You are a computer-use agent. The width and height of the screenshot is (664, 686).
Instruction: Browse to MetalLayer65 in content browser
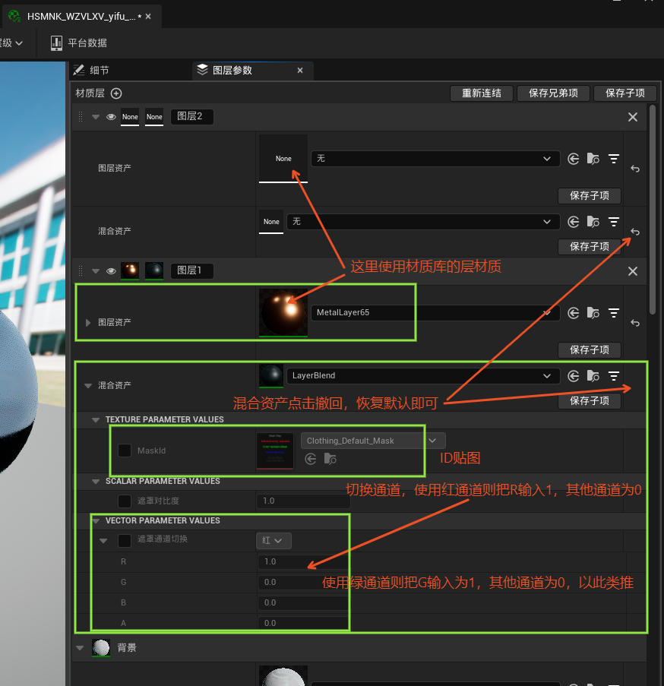[593, 312]
